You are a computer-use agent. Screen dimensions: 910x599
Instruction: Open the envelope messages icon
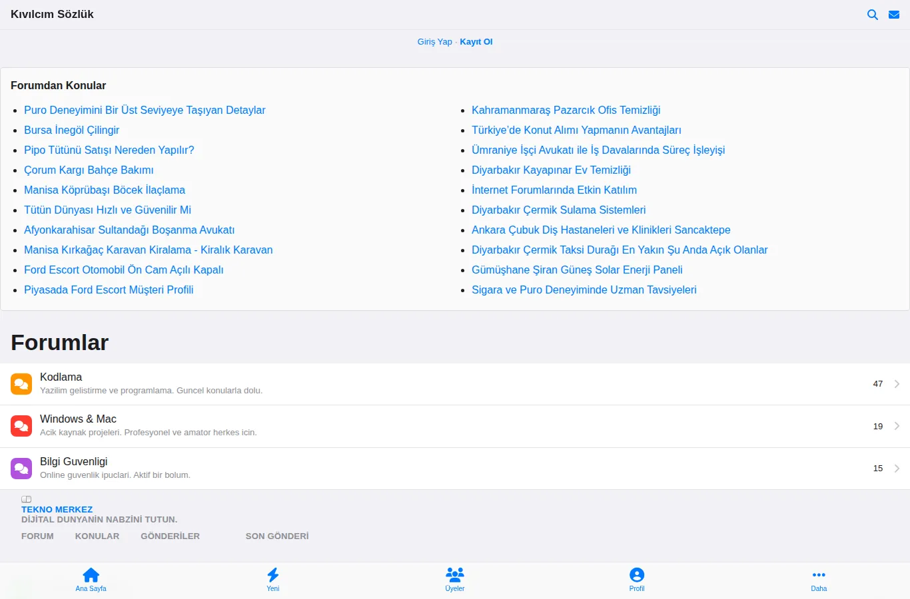click(x=894, y=15)
